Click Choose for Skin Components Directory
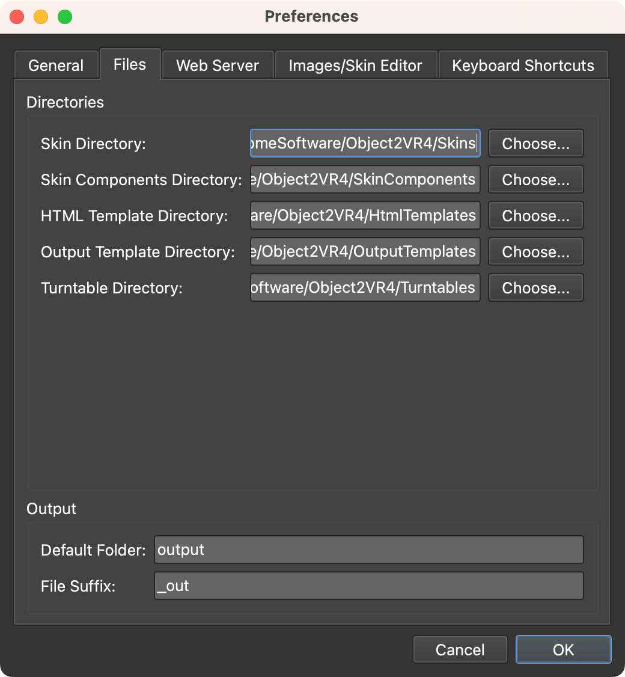The height and width of the screenshot is (677, 625). tap(535, 180)
